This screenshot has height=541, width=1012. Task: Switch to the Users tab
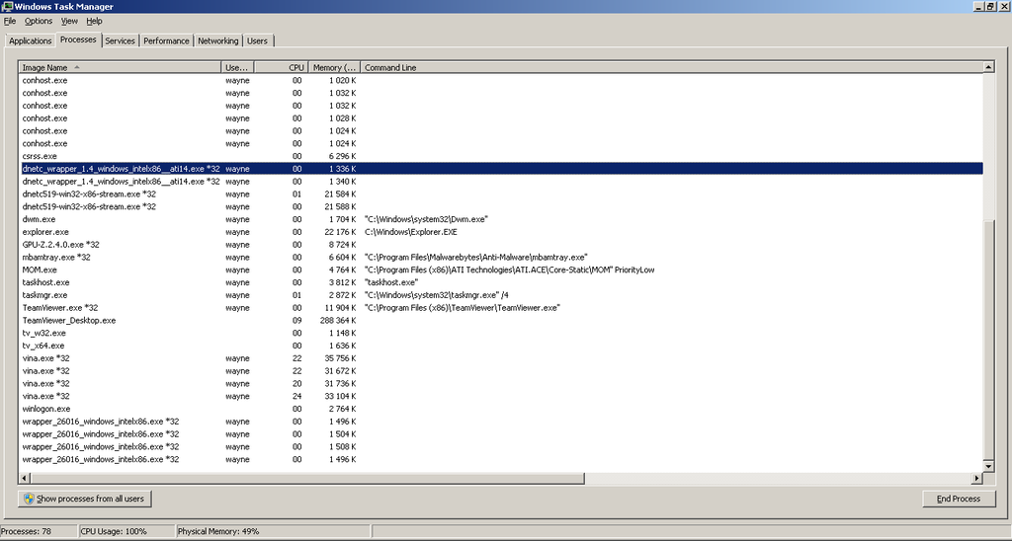(257, 40)
